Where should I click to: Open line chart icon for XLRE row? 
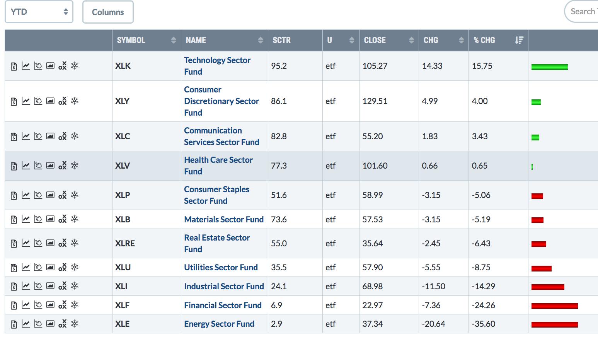[26, 243]
